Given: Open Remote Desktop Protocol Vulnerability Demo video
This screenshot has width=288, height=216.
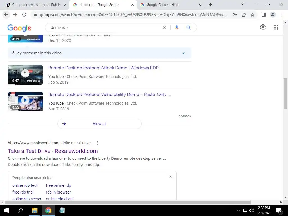Looking at the screenshot, I should [x=109, y=94].
